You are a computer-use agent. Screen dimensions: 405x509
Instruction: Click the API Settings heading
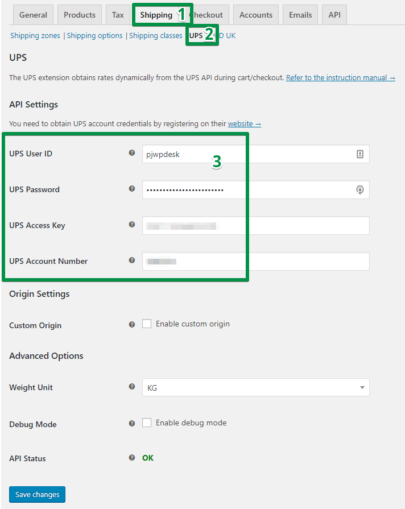34,105
